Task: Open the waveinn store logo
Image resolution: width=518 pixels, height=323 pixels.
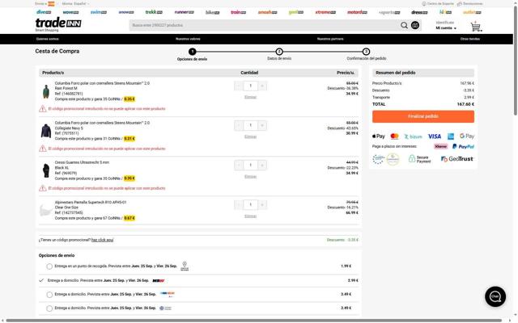Action: pos(70,12)
